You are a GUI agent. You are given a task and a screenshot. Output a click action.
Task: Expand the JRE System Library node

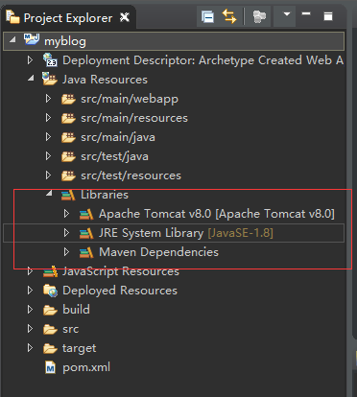[x=66, y=232]
